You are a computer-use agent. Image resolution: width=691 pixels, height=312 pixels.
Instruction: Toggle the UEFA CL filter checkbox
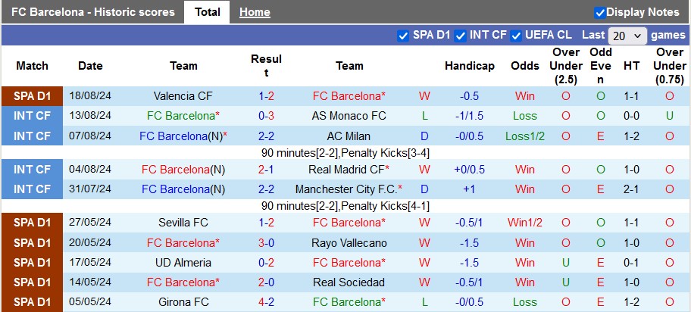click(517, 35)
